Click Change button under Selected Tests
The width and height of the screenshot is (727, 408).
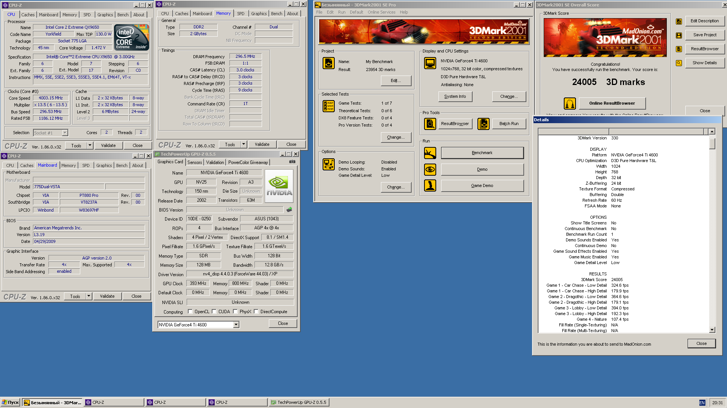(x=396, y=137)
